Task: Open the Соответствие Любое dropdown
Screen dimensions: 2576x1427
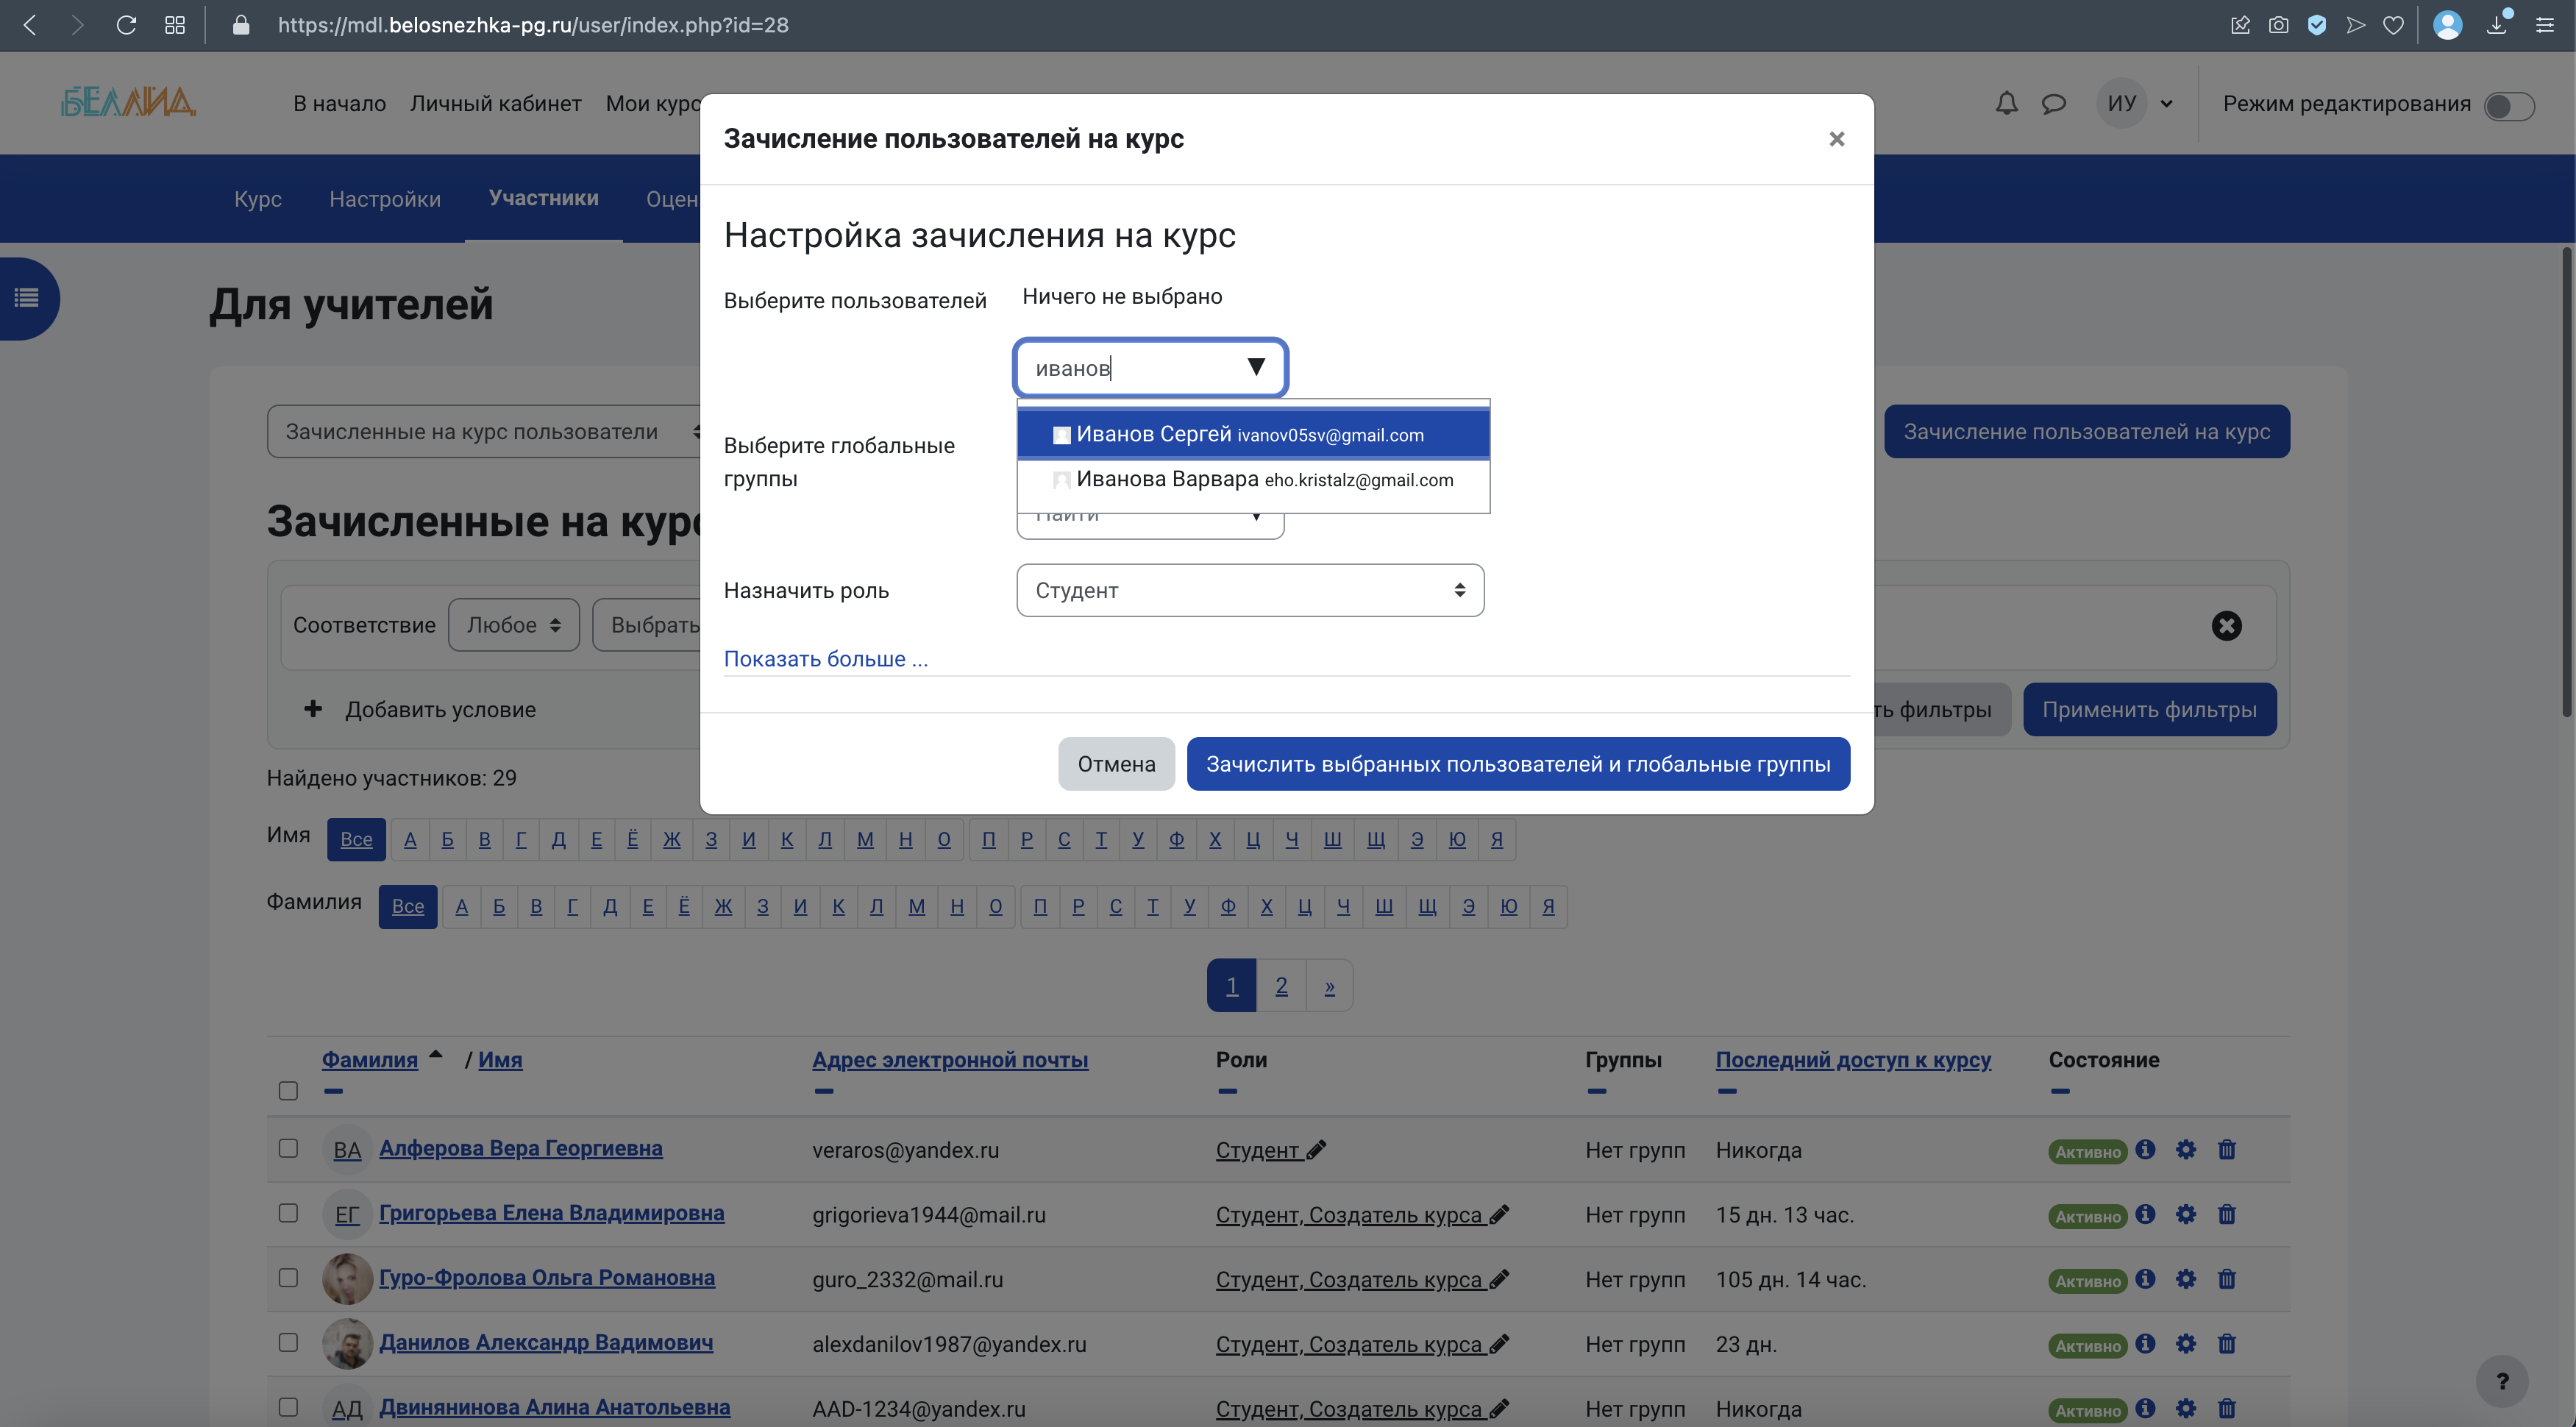Action: point(513,625)
